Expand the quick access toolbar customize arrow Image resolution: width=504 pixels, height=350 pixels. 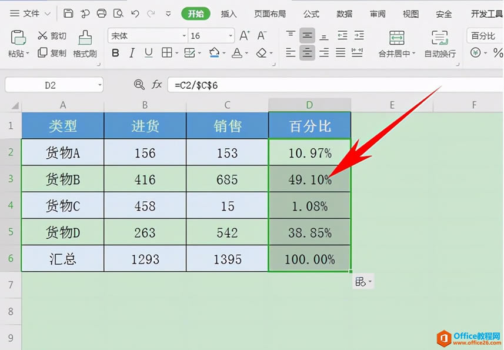(168, 14)
